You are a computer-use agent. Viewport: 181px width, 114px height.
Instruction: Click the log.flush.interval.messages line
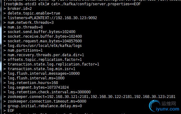(x=44, y=74)
